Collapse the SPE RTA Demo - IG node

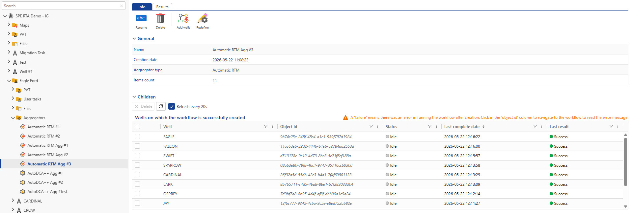5,16
